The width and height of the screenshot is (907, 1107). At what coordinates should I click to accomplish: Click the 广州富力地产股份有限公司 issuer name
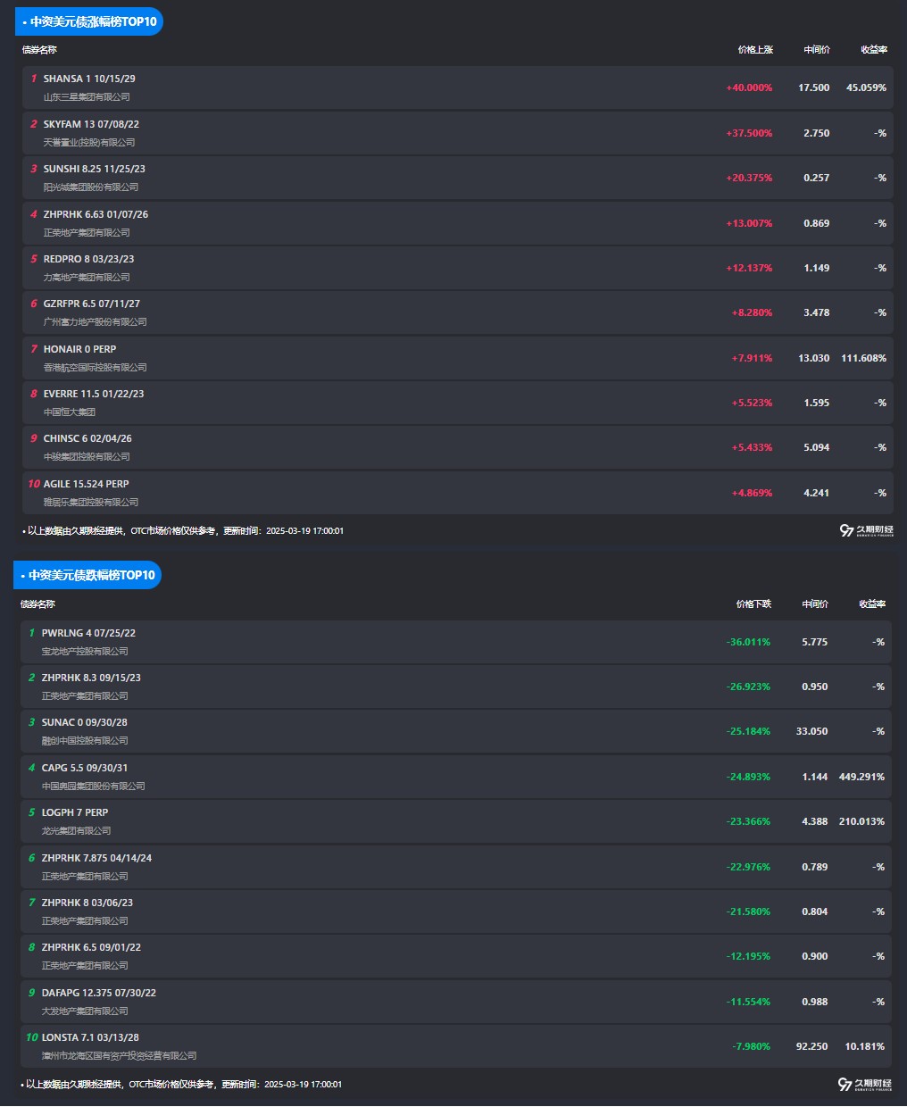pyautogui.click(x=95, y=322)
